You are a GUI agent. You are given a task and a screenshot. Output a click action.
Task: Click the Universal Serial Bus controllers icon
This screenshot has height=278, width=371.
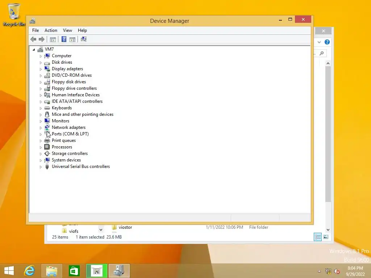pyautogui.click(x=47, y=167)
